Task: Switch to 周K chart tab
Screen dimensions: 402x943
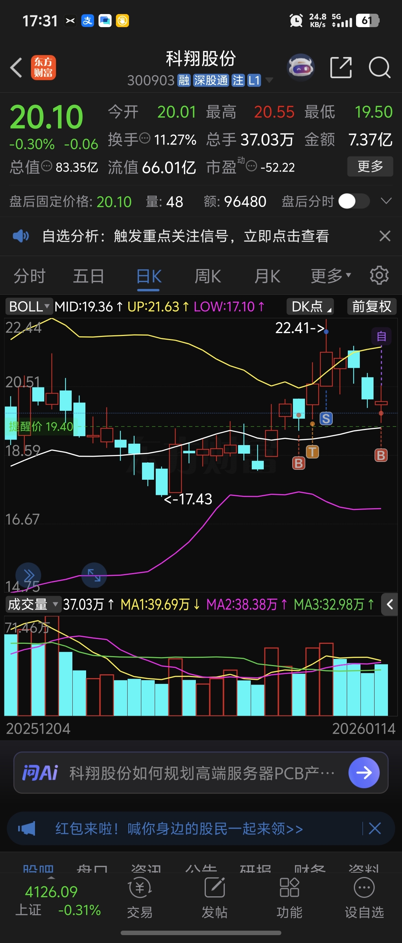Action: pos(208,276)
